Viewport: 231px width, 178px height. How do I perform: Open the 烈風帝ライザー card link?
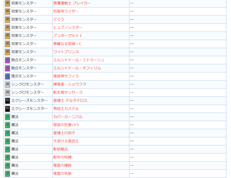(66, 12)
